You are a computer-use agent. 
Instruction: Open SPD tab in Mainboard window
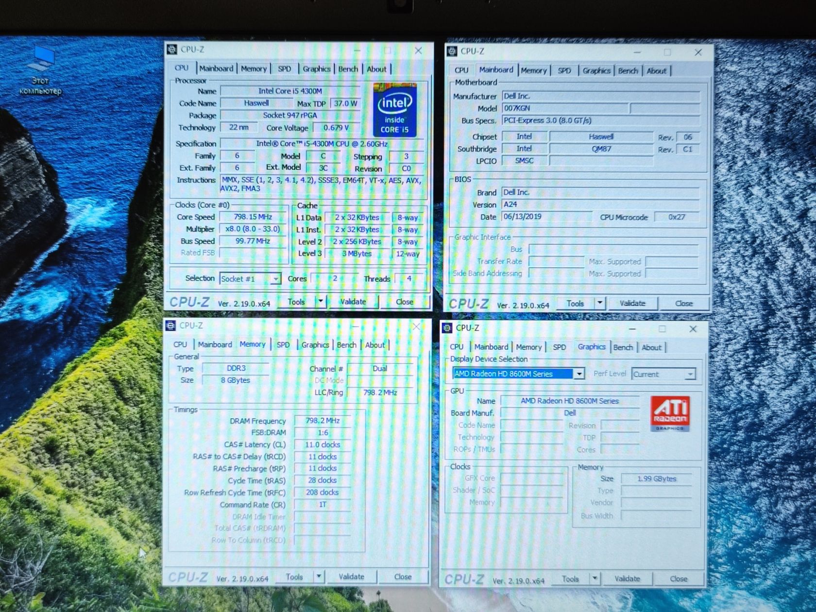(x=564, y=70)
